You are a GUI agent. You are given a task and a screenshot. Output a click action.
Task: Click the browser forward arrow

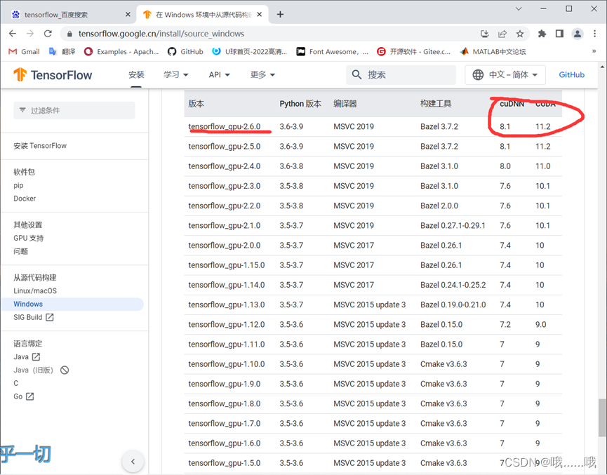(29, 34)
